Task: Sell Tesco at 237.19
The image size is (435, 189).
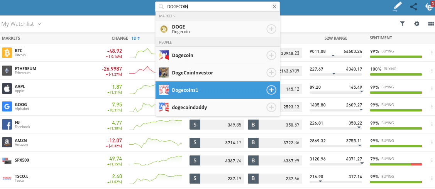Action: pos(217,179)
